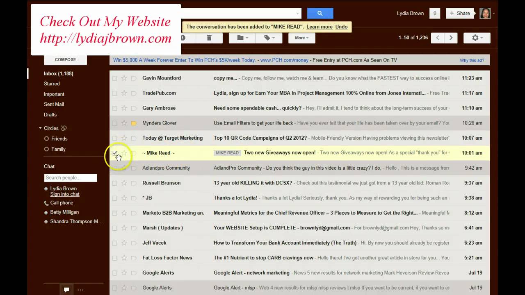Image resolution: width=525 pixels, height=295 pixels.
Task: Star the Mynders Glover email
Action: pos(124,123)
